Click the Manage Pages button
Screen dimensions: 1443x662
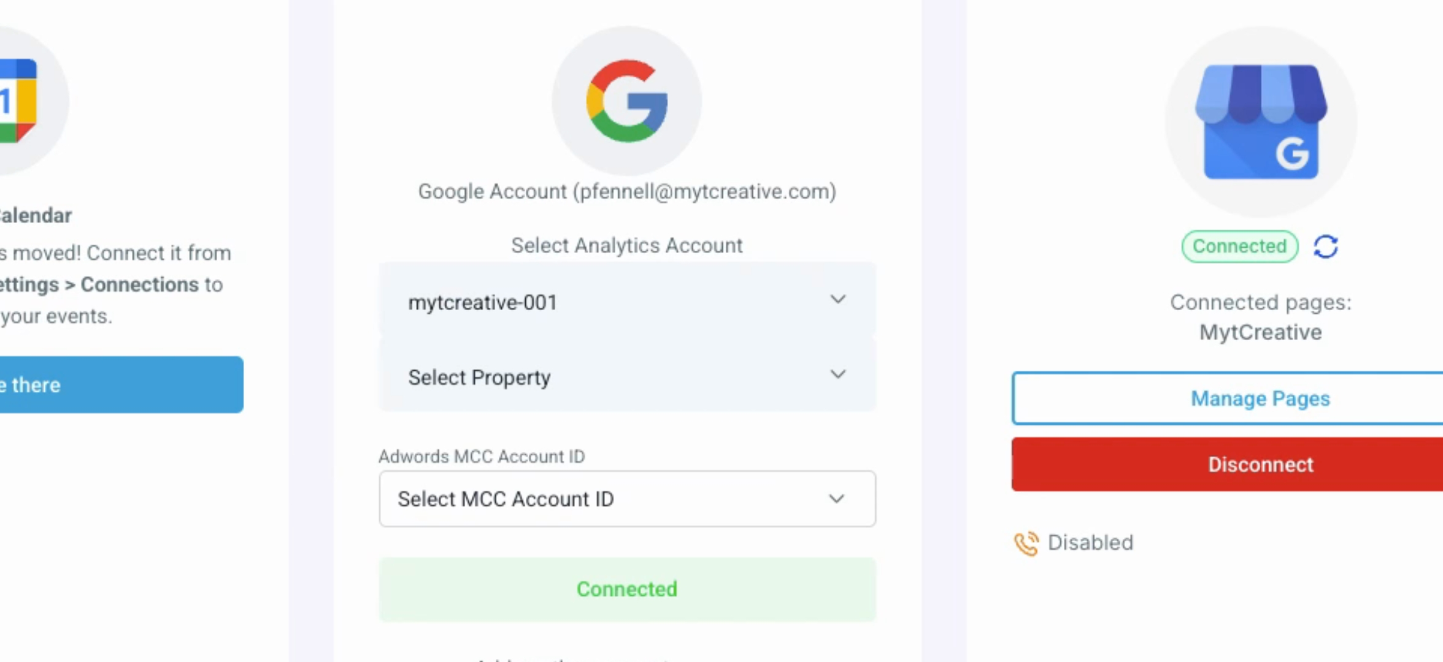[x=1260, y=398]
